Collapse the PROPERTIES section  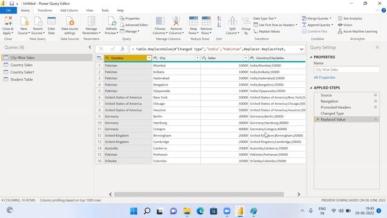[x=311, y=57]
